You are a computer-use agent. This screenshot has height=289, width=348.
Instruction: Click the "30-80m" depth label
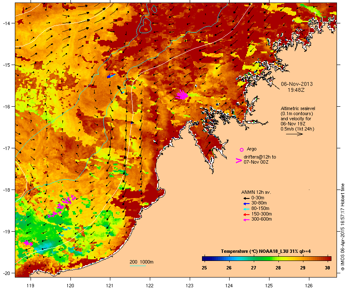(259, 203)
